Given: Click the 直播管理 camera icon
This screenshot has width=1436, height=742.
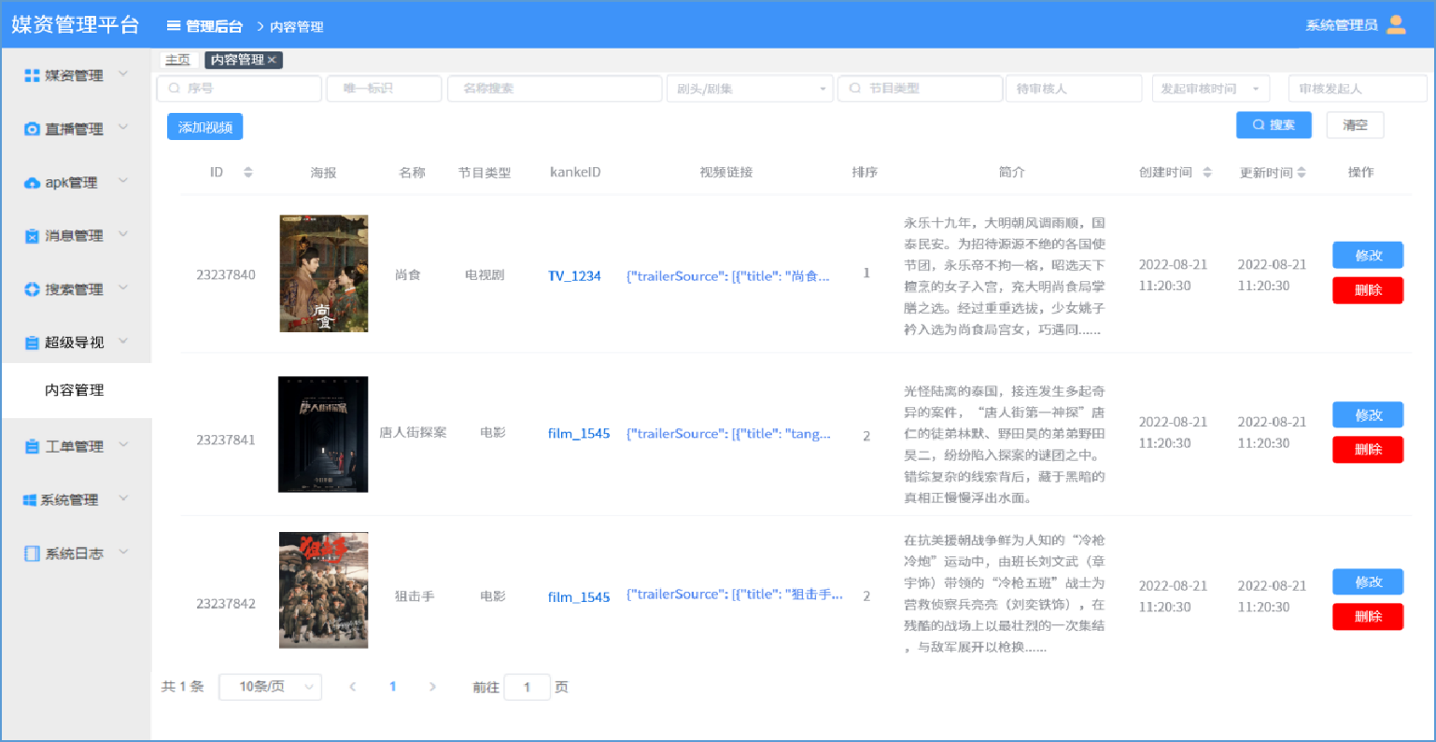Looking at the screenshot, I should pos(32,129).
